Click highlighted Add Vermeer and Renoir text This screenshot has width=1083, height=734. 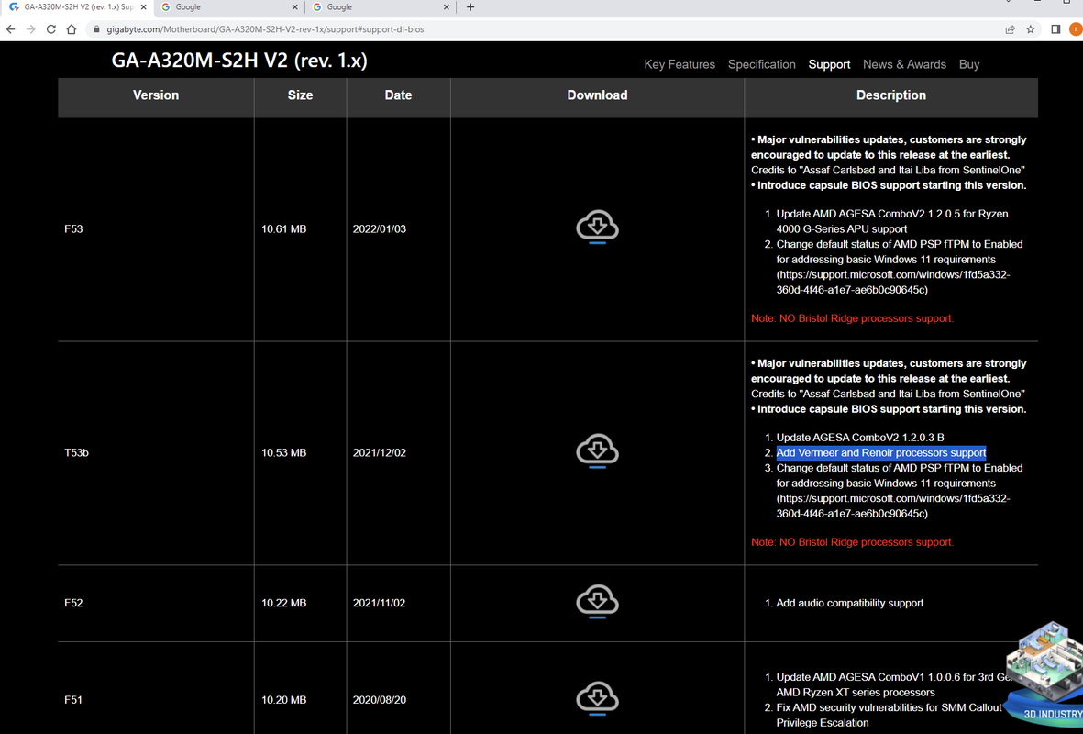point(880,452)
